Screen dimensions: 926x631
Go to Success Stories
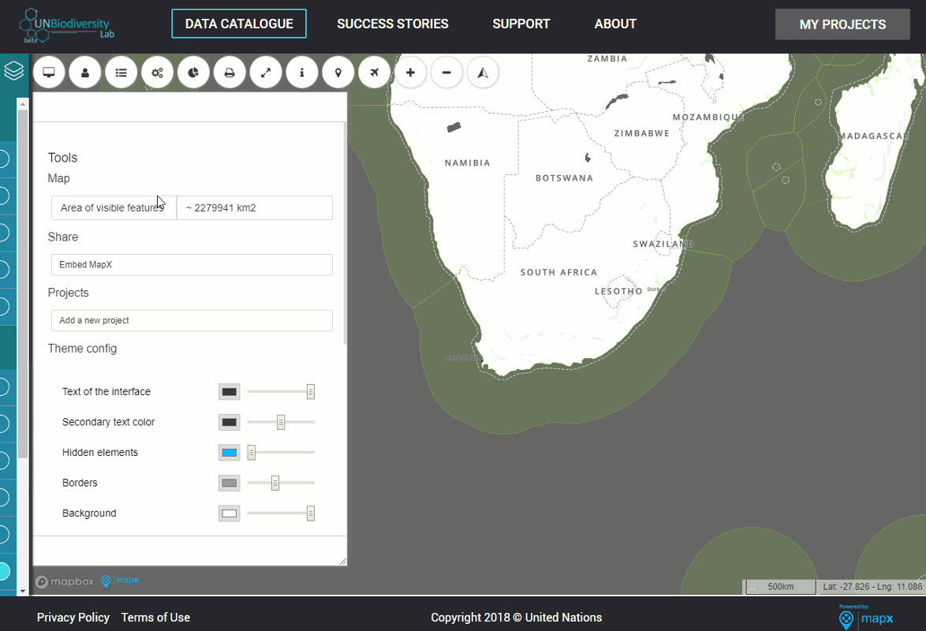393,24
